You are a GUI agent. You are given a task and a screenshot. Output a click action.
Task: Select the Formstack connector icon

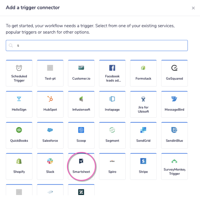143,68
